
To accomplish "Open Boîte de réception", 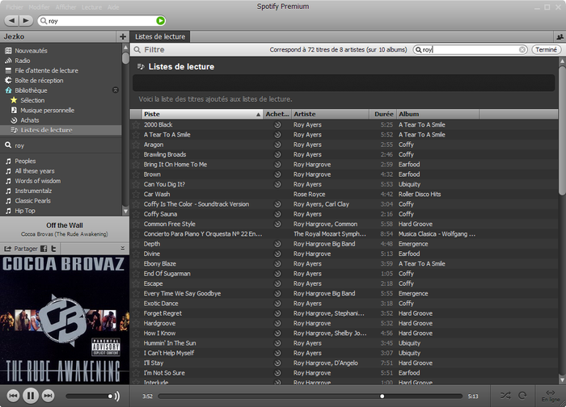I will click(39, 81).
